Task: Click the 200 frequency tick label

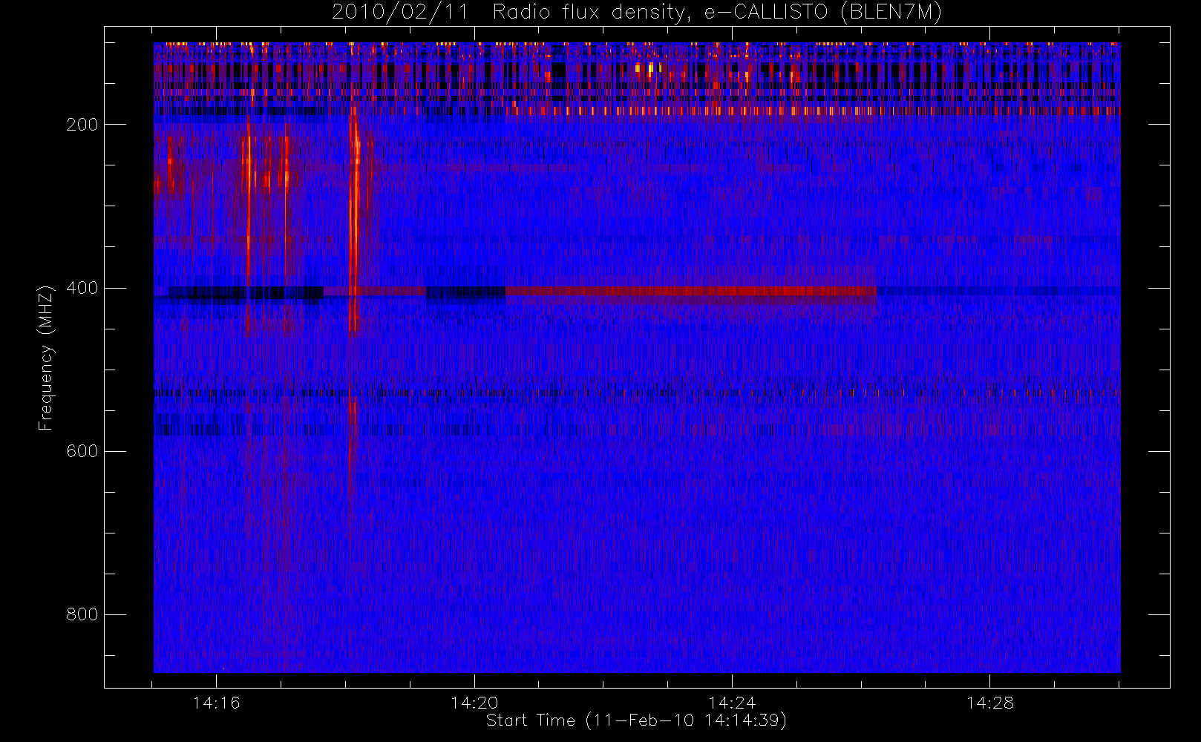Action: click(x=82, y=125)
